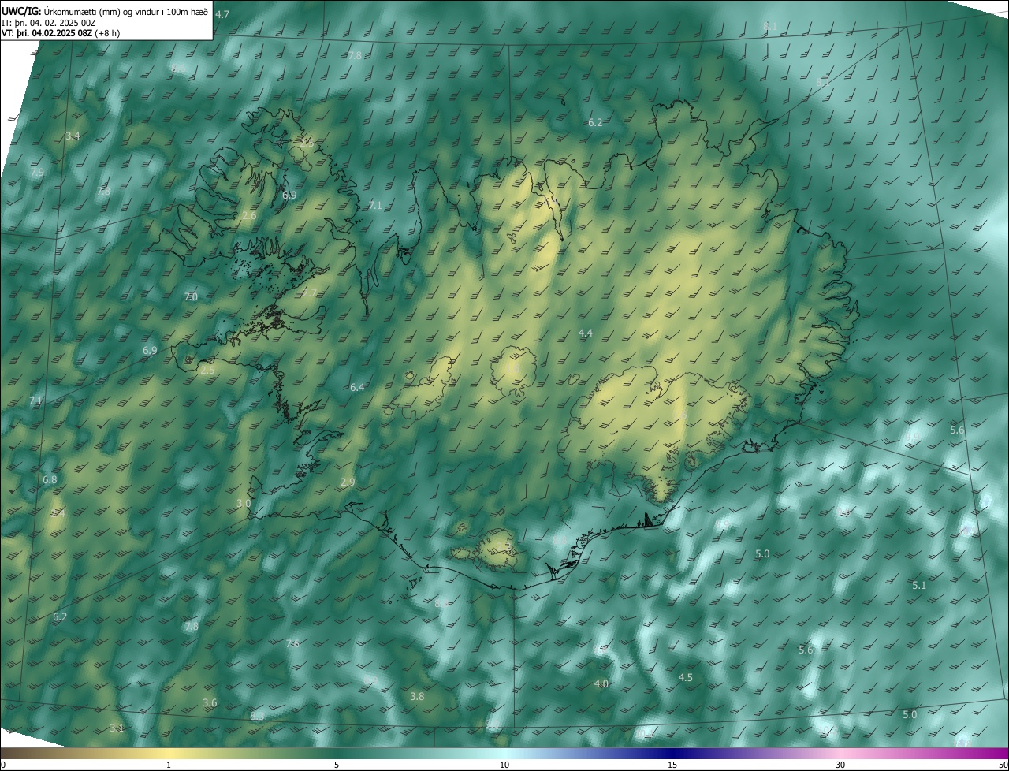Click the colorbar tick label 30
The image size is (1009, 771).
[840, 765]
